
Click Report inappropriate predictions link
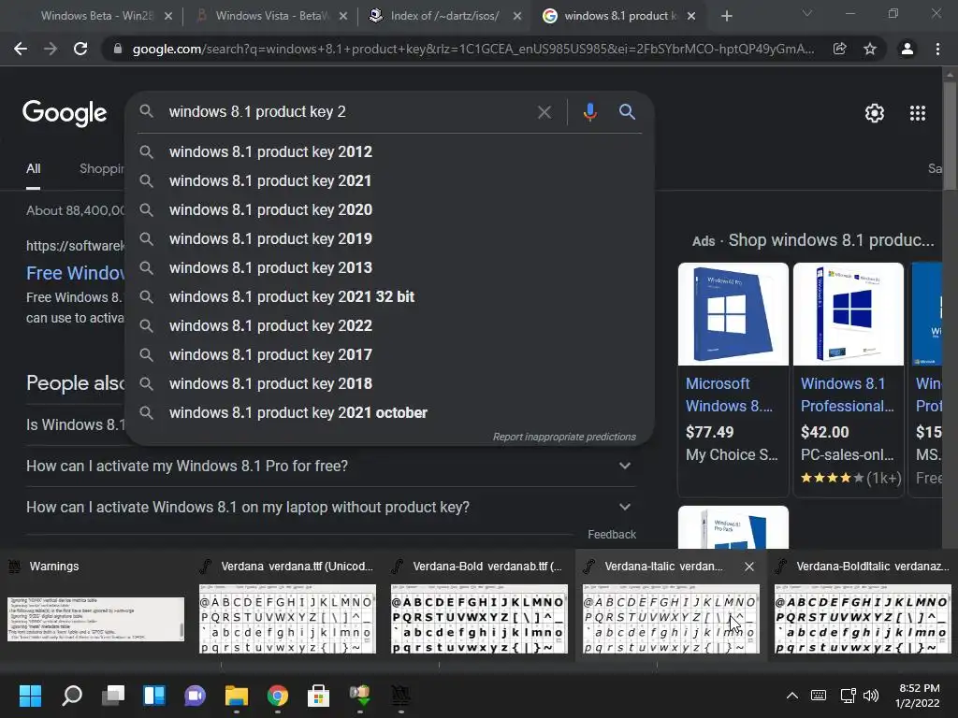tap(564, 438)
